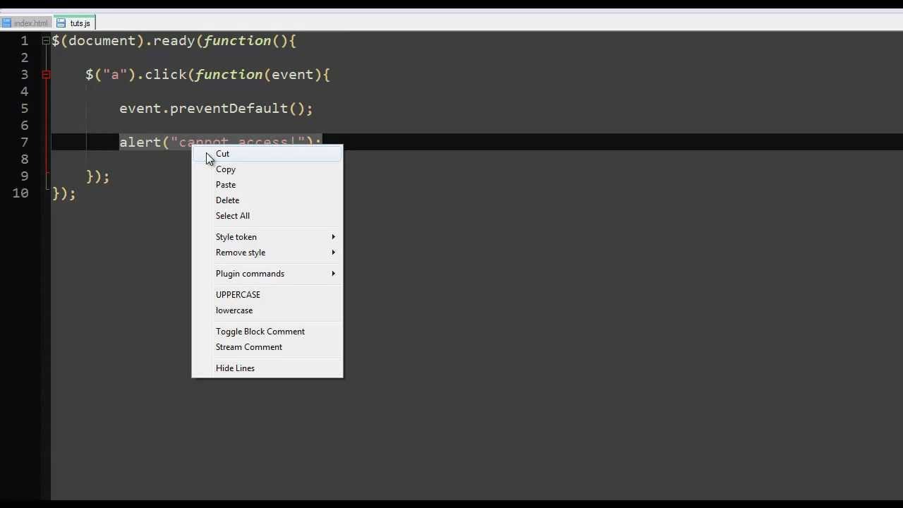Click the Remove style submenu arrow
The image size is (903, 508).
coord(334,253)
